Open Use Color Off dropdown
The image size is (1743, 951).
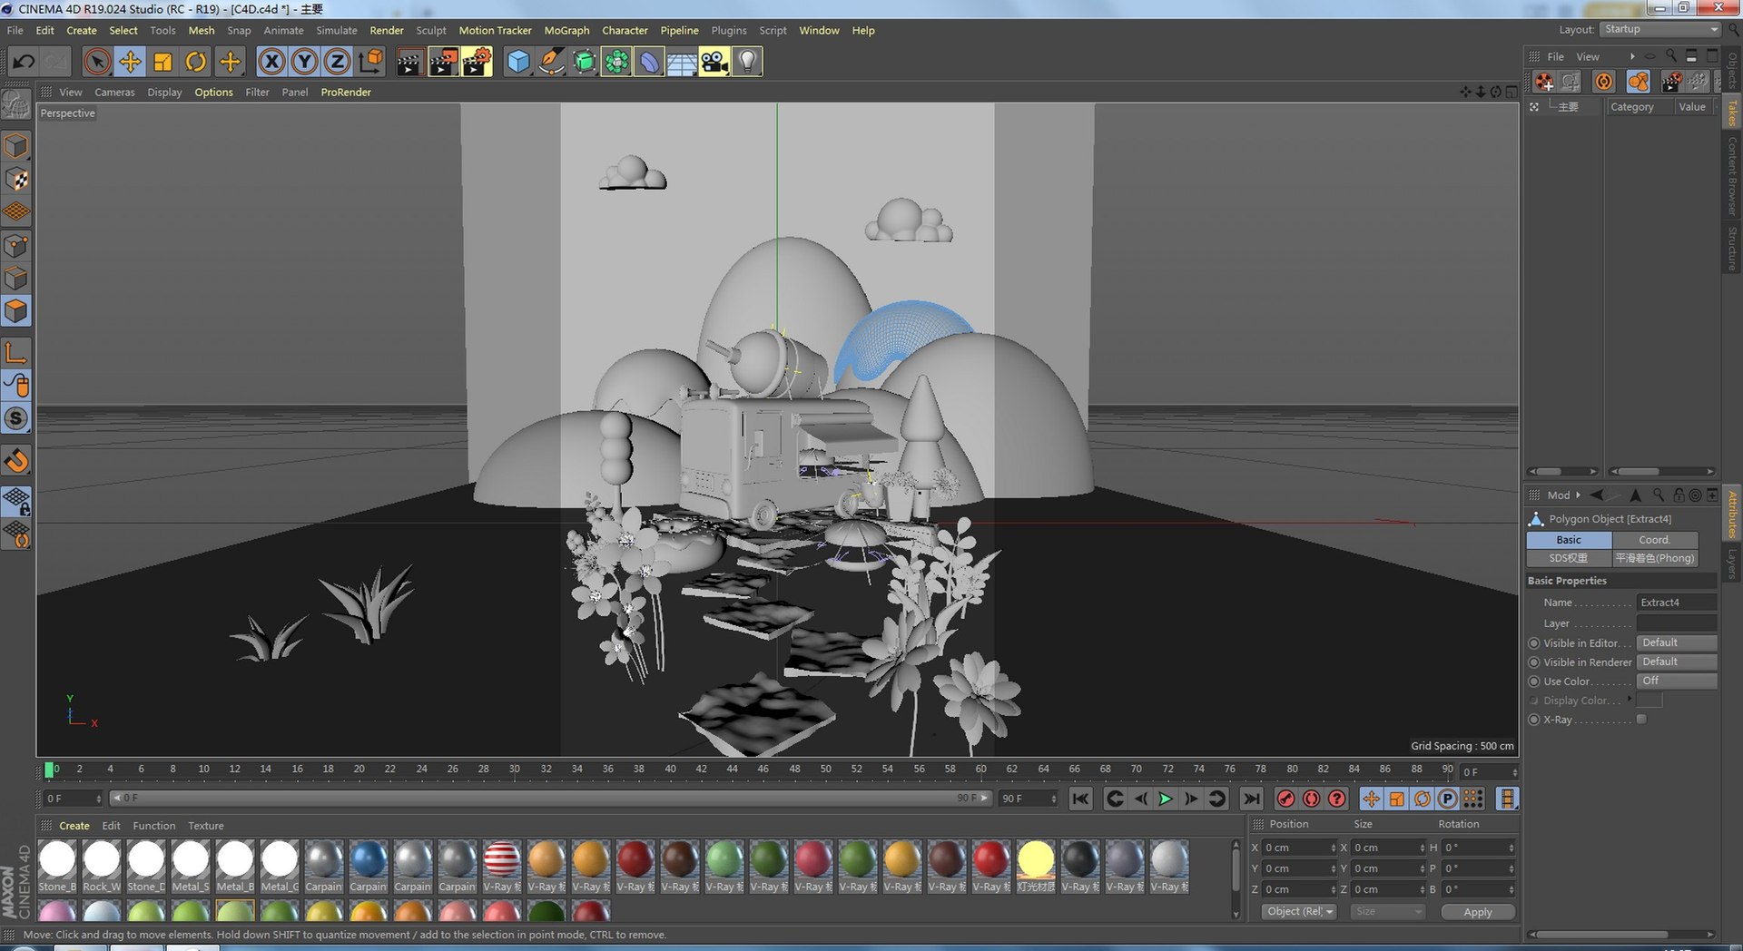click(1676, 681)
